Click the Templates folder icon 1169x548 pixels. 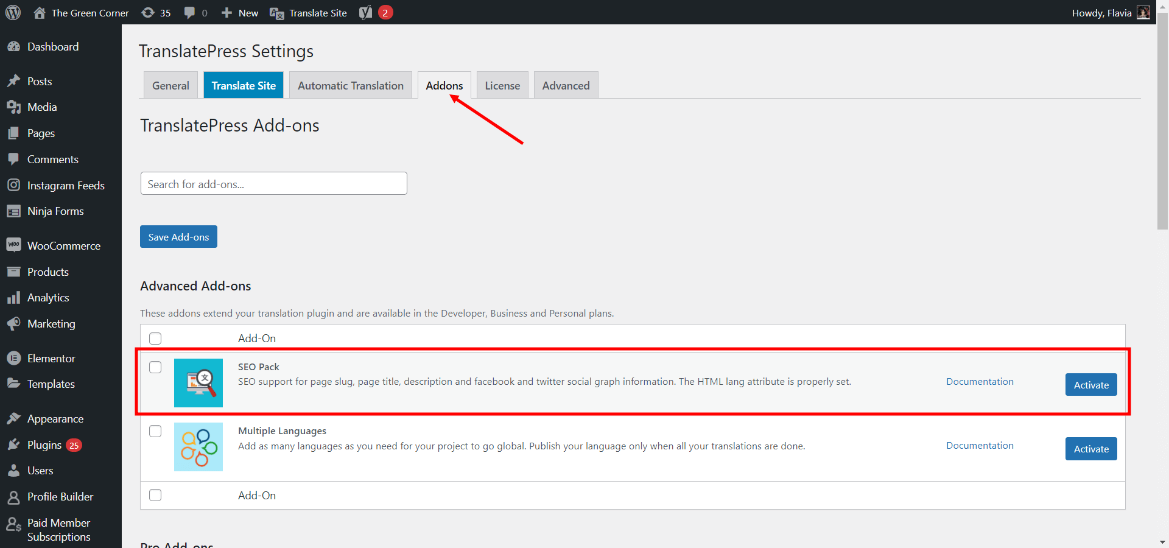coord(14,384)
